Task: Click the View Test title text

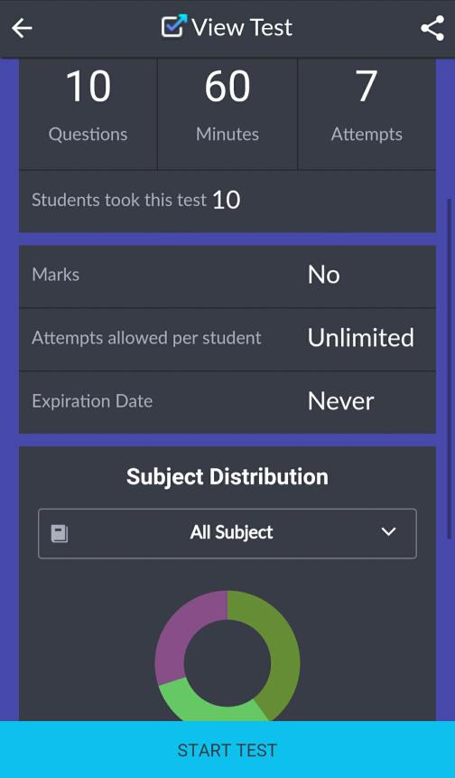Action: point(242,28)
